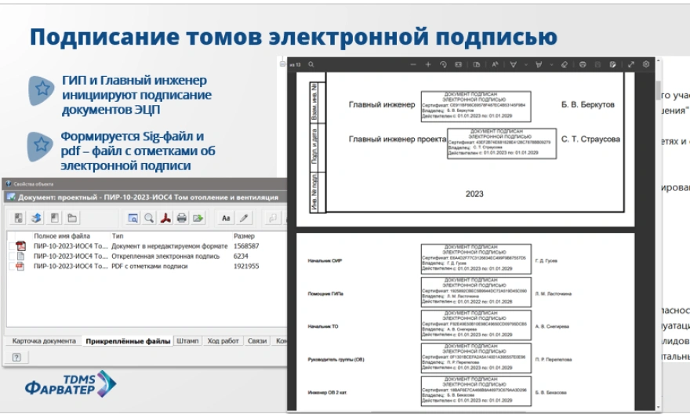Click the help question mark button
Viewport: 690px width, 414px height.
16,357
